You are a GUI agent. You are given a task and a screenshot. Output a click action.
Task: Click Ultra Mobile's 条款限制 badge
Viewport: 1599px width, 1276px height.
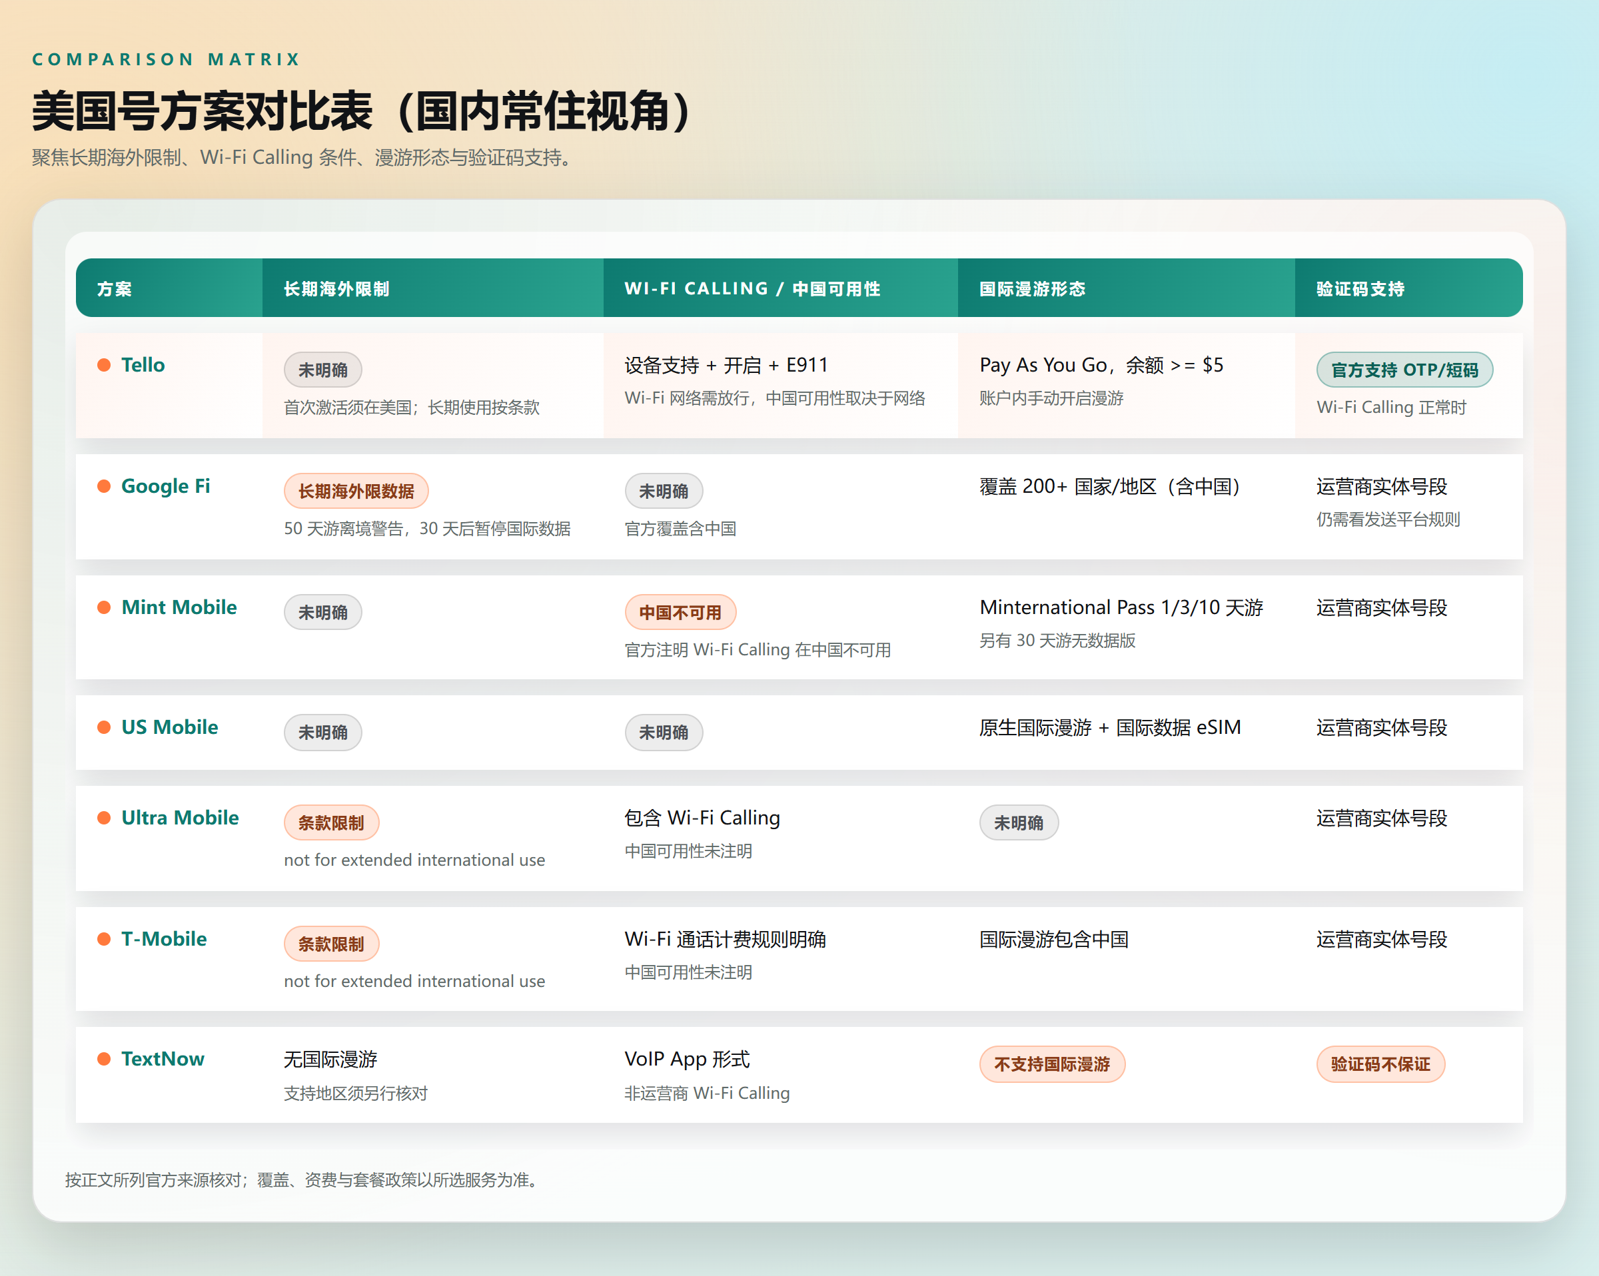click(x=330, y=823)
